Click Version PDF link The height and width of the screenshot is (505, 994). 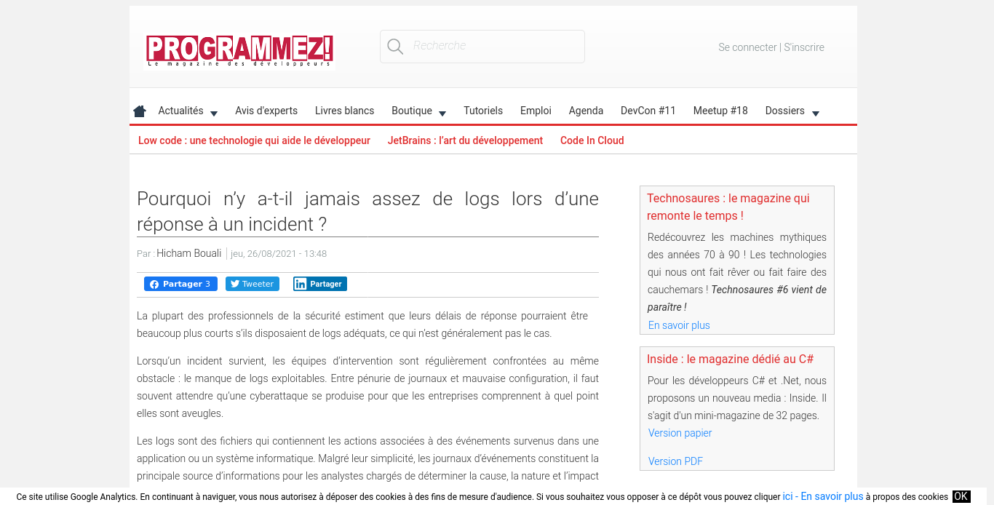coord(675,461)
